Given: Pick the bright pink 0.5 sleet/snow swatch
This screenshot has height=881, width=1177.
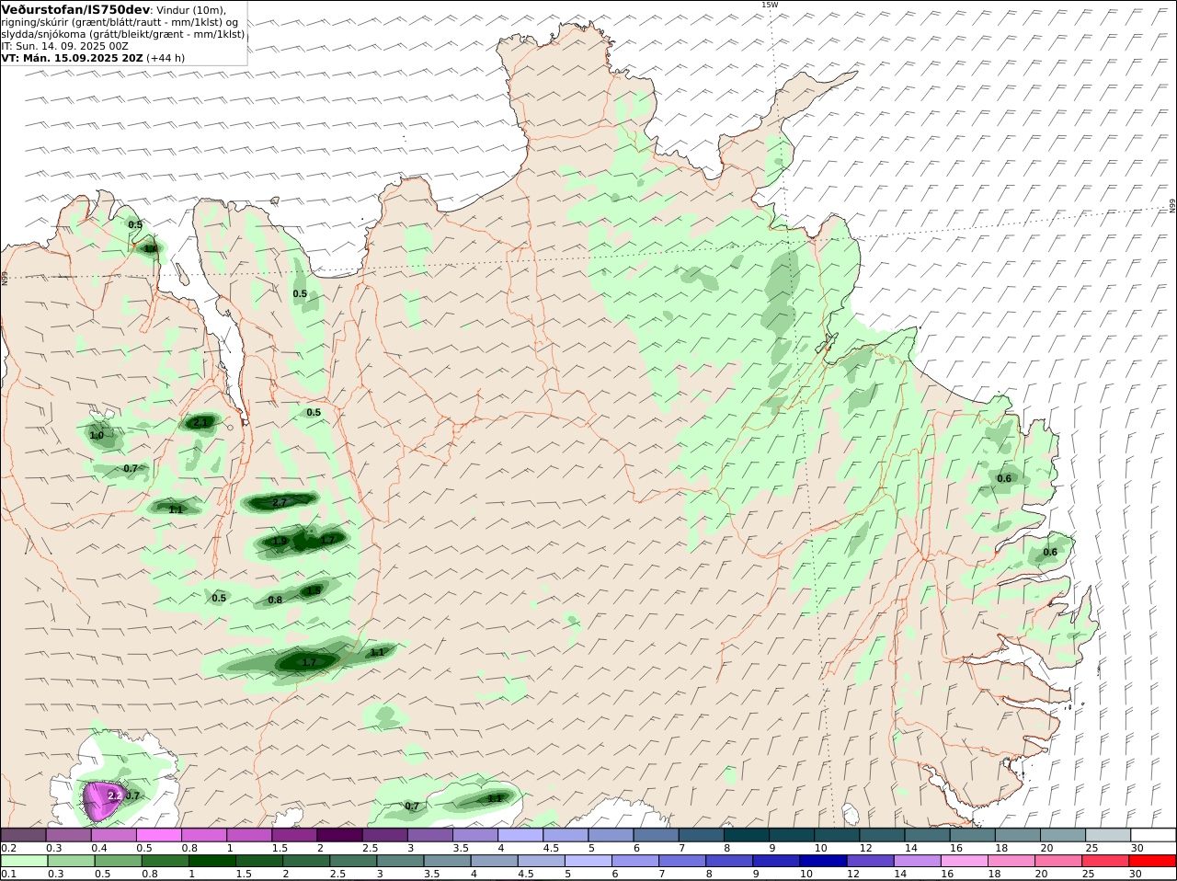Looking at the screenshot, I should click(x=160, y=834).
